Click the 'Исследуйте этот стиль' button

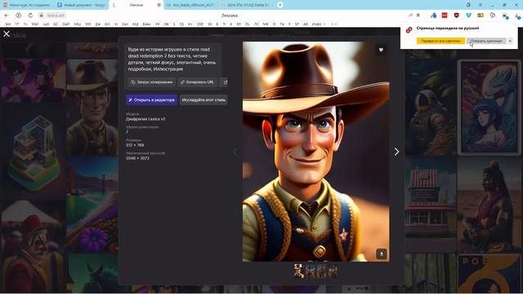click(x=203, y=100)
